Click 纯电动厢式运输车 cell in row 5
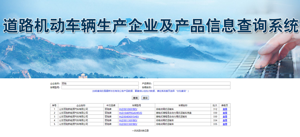Viewport: 300px width, 137px height. click(x=183, y=124)
